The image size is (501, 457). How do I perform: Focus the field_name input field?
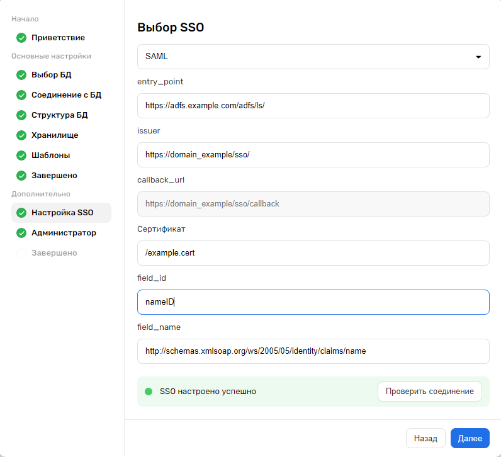[313, 351]
